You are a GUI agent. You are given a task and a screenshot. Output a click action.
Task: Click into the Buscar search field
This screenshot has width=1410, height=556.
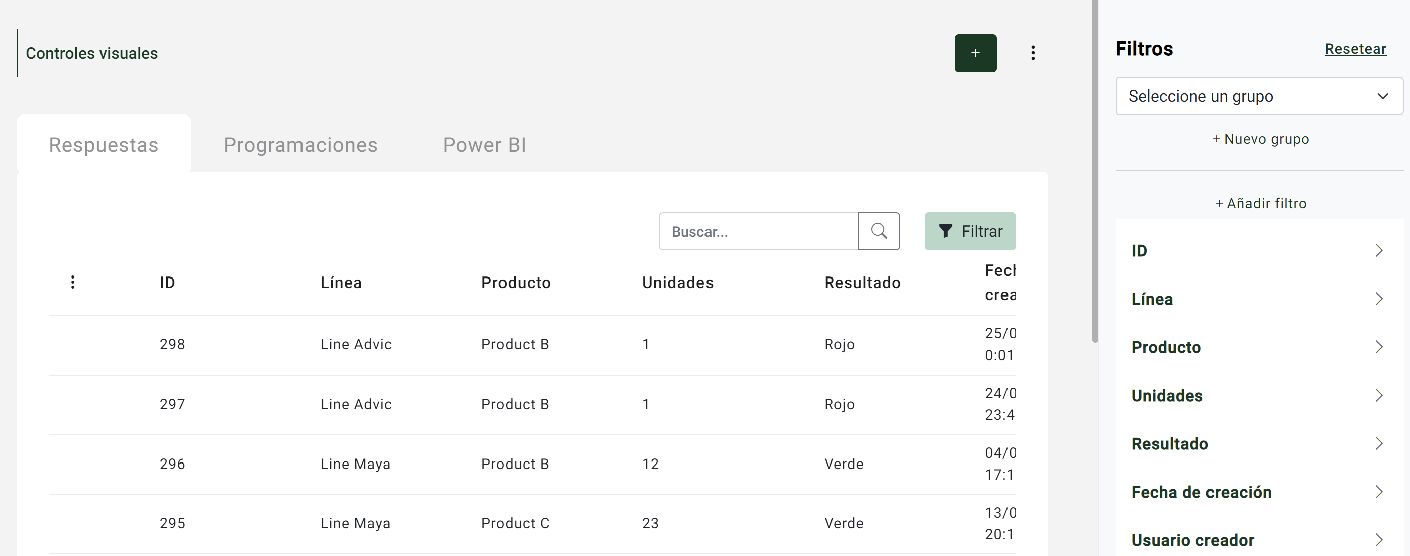pyautogui.click(x=759, y=231)
